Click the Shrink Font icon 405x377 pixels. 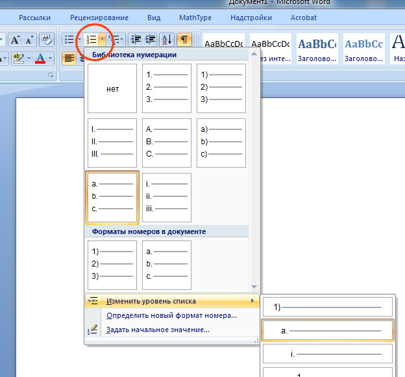coord(30,40)
